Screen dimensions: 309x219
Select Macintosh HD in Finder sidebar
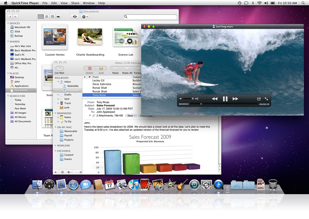[20, 27]
